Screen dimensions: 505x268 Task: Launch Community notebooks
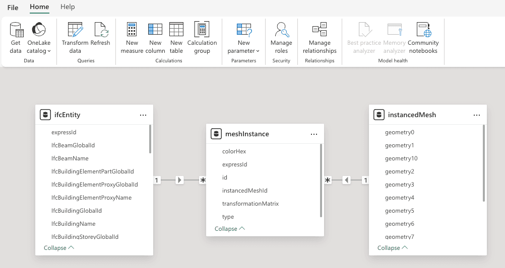tap(423, 31)
